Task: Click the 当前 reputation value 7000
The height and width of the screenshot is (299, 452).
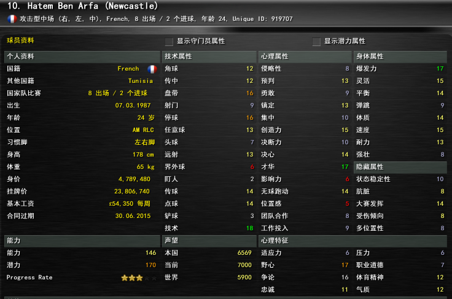Action: point(244,265)
